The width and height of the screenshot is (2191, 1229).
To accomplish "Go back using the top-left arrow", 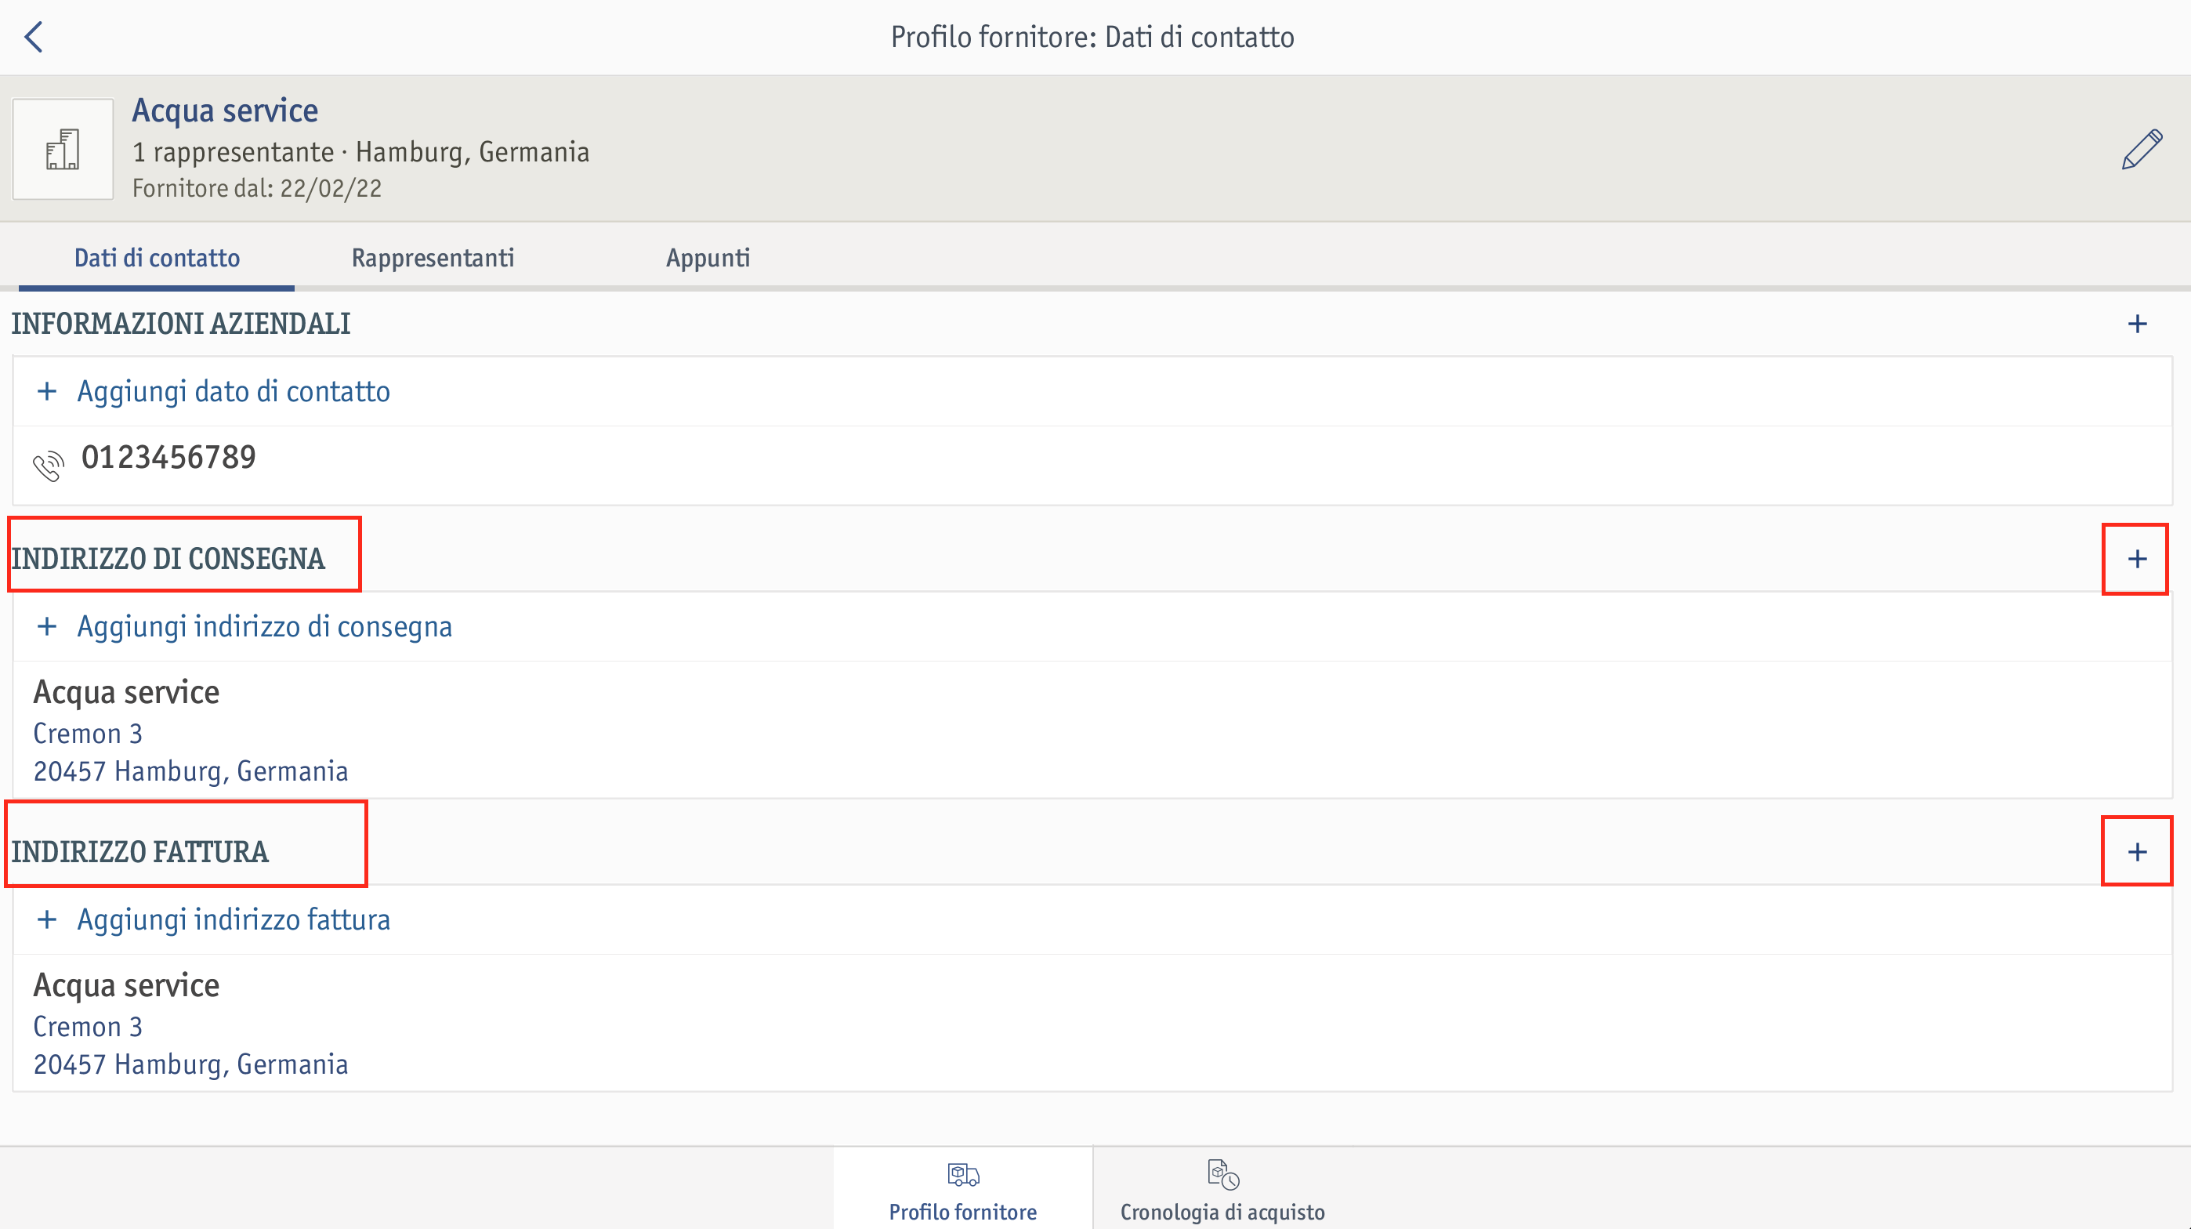I will (34, 37).
